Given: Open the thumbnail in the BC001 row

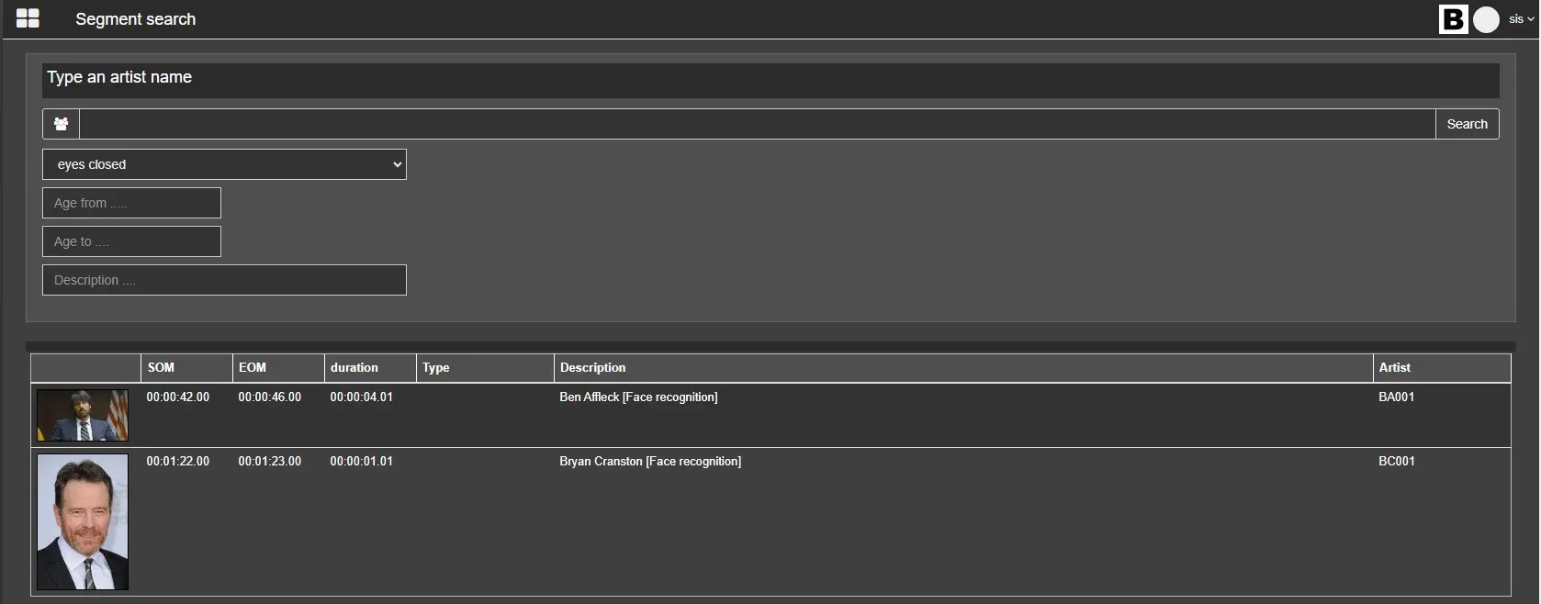Looking at the screenshot, I should tap(83, 521).
